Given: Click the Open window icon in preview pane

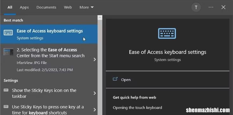Looking at the screenshot, I should (x=115, y=79).
